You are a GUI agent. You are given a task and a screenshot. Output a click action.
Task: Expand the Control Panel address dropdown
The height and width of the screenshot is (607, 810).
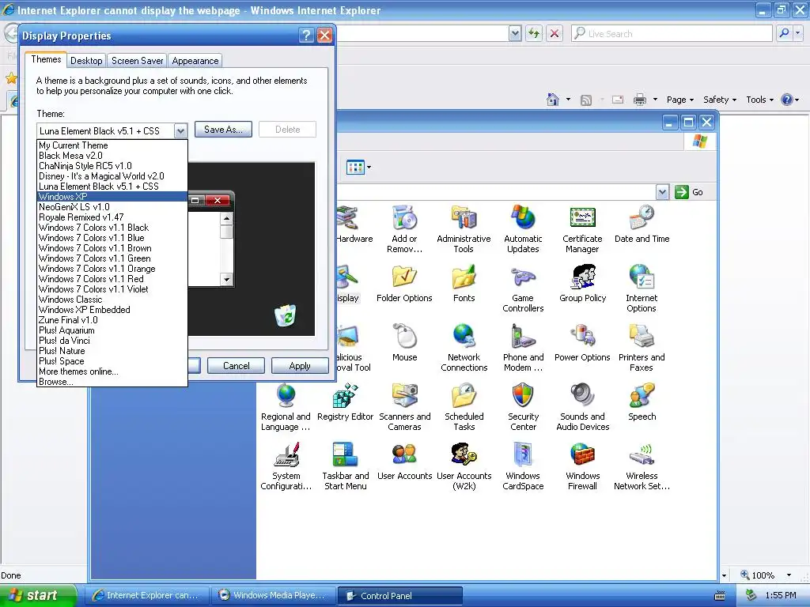pyautogui.click(x=662, y=192)
